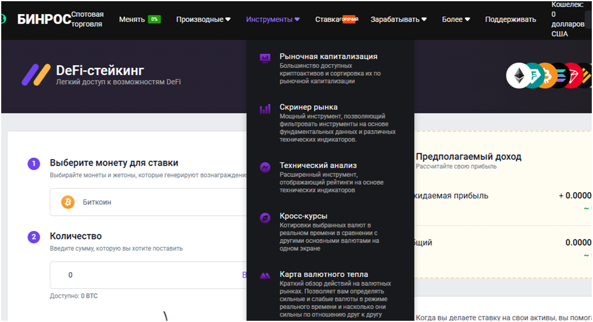
Task: Click the black Solana coin icon
Action: (560, 76)
